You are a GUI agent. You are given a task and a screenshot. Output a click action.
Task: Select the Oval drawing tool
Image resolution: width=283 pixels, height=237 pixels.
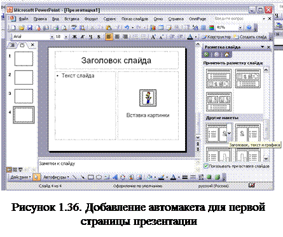[x=99, y=177]
